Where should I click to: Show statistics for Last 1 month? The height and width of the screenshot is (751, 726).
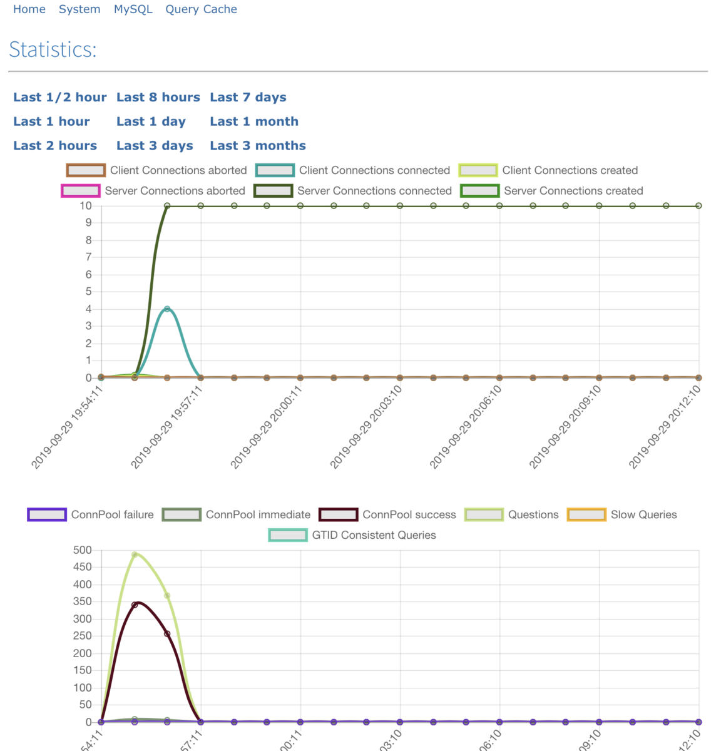pyautogui.click(x=254, y=121)
